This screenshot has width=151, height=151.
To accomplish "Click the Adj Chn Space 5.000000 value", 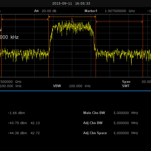I will pos(121,133).
